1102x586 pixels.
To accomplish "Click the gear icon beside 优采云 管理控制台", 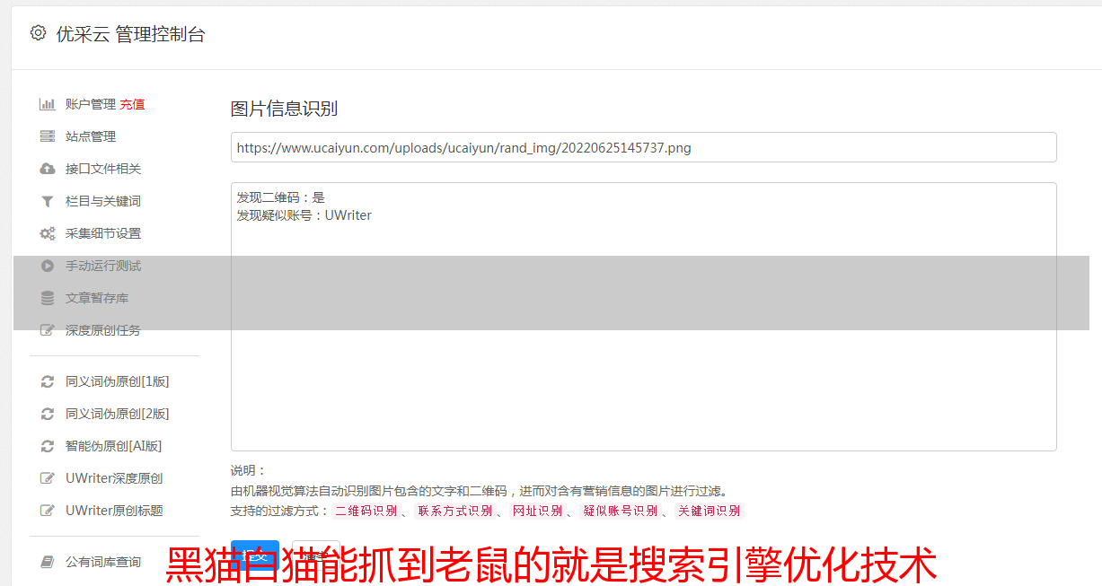I will [x=38, y=33].
